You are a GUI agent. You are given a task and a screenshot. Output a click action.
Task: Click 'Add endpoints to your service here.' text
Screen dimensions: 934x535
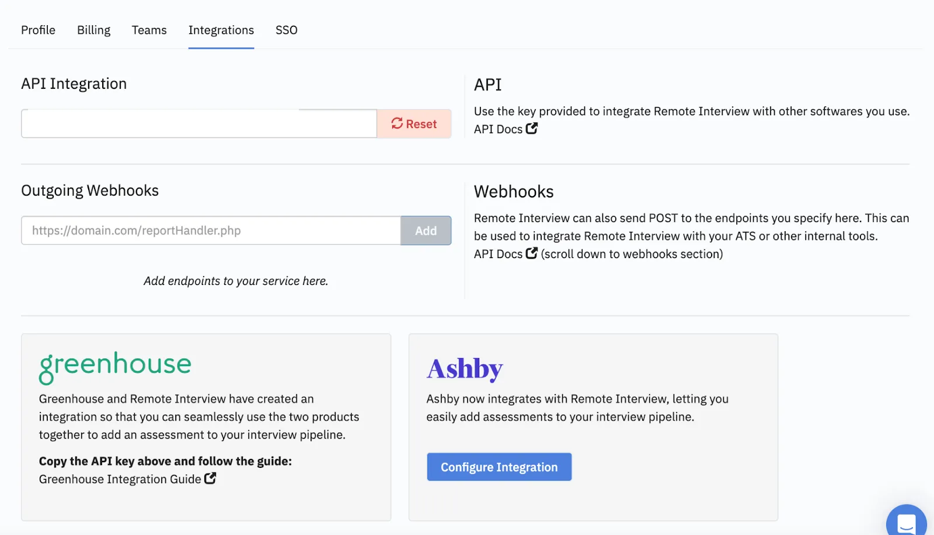236,281
